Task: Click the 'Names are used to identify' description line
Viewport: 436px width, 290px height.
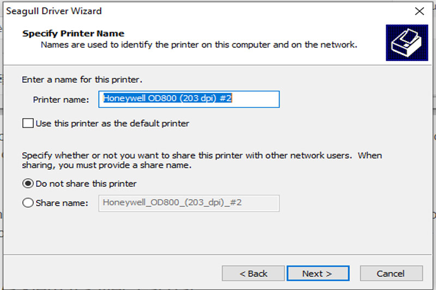Action: click(199, 45)
